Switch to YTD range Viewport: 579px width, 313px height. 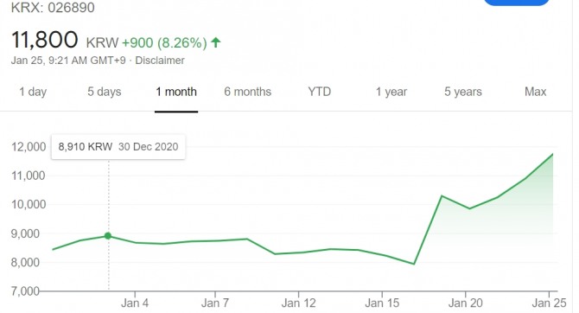pos(320,92)
